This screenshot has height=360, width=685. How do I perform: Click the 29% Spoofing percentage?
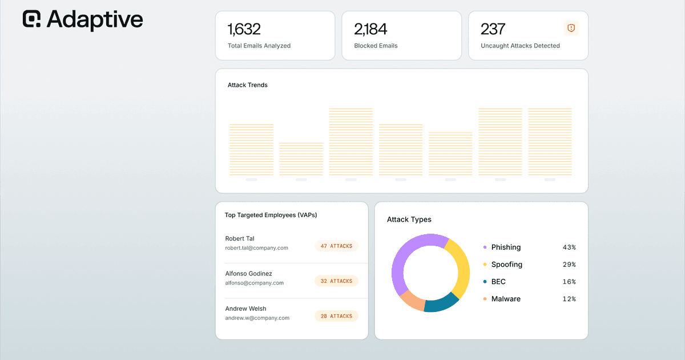tap(569, 265)
